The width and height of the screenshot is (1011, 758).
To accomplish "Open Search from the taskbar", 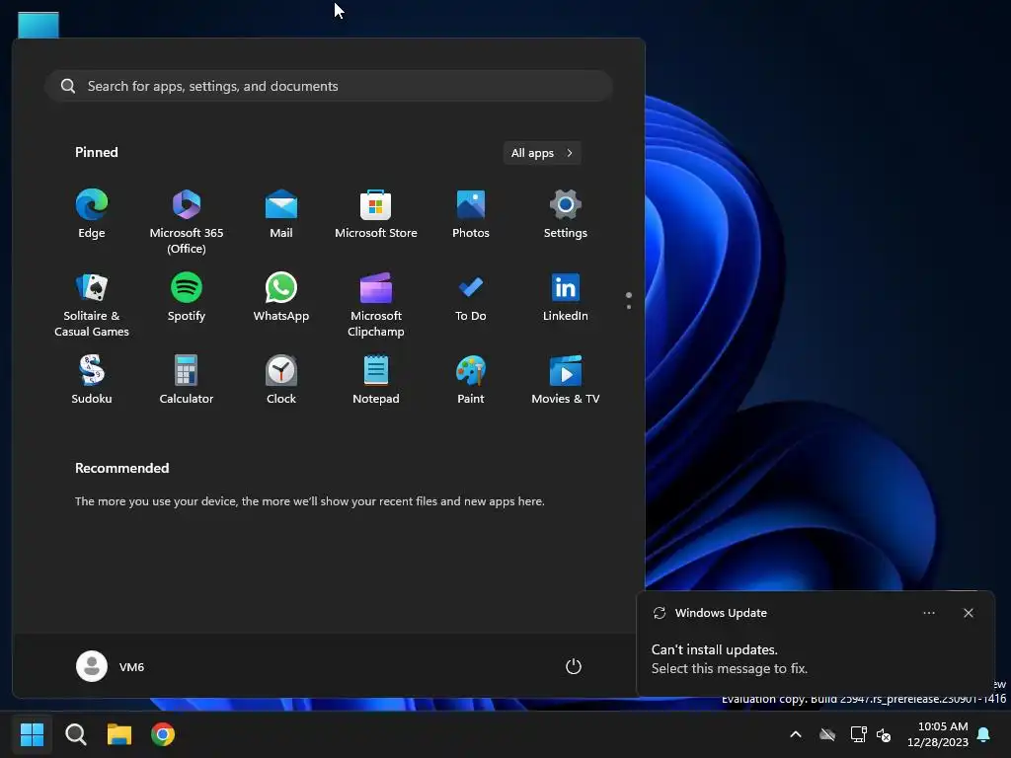I will (x=76, y=734).
